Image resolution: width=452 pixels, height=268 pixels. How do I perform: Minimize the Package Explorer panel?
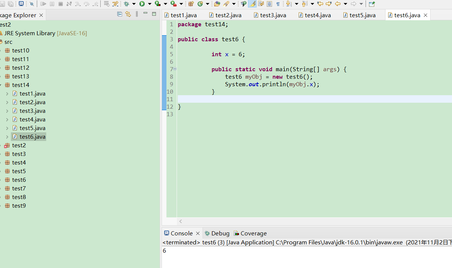145,13
